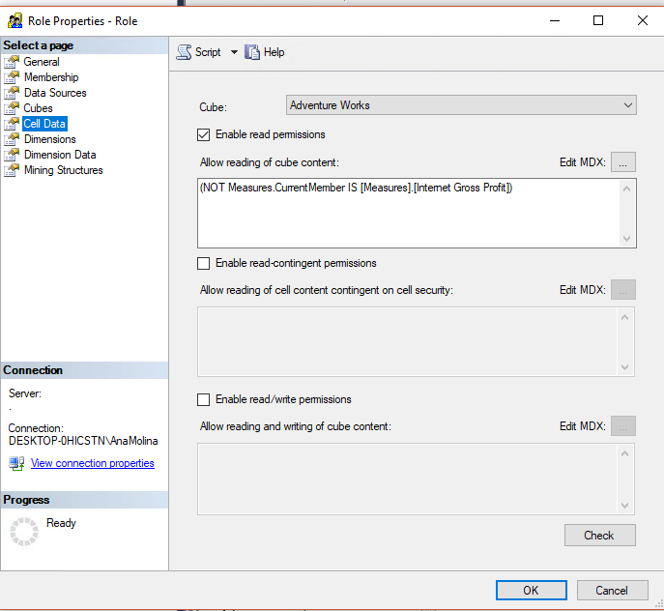Minimize the Role Properties window
Viewport: 664px width, 611px height.
coord(555,20)
